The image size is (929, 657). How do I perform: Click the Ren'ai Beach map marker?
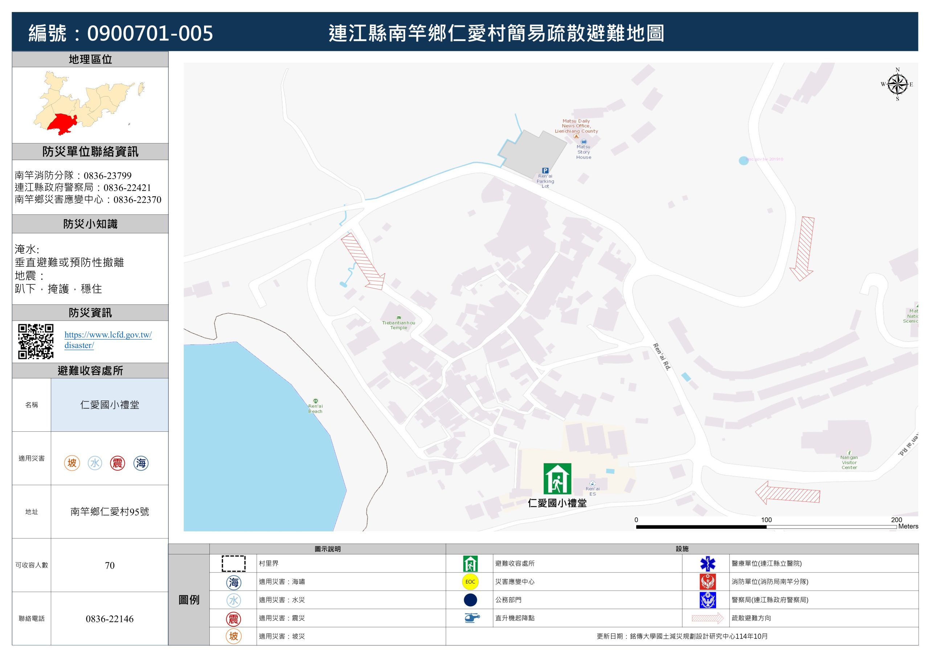pyautogui.click(x=316, y=401)
